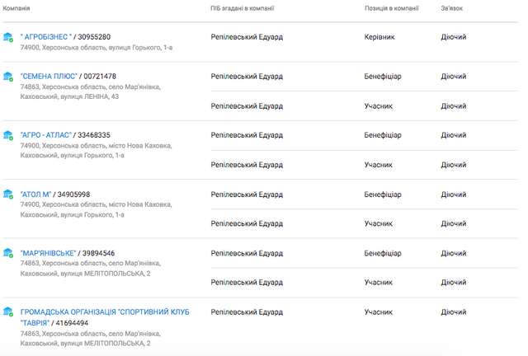Image resolution: width=528 pixels, height=356 pixels.
Task: Click the Компанія column header
Action: pyautogui.click(x=17, y=7)
